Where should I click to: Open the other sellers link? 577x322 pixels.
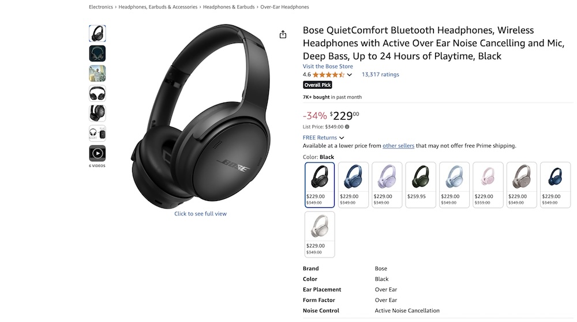click(x=398, y=145)
